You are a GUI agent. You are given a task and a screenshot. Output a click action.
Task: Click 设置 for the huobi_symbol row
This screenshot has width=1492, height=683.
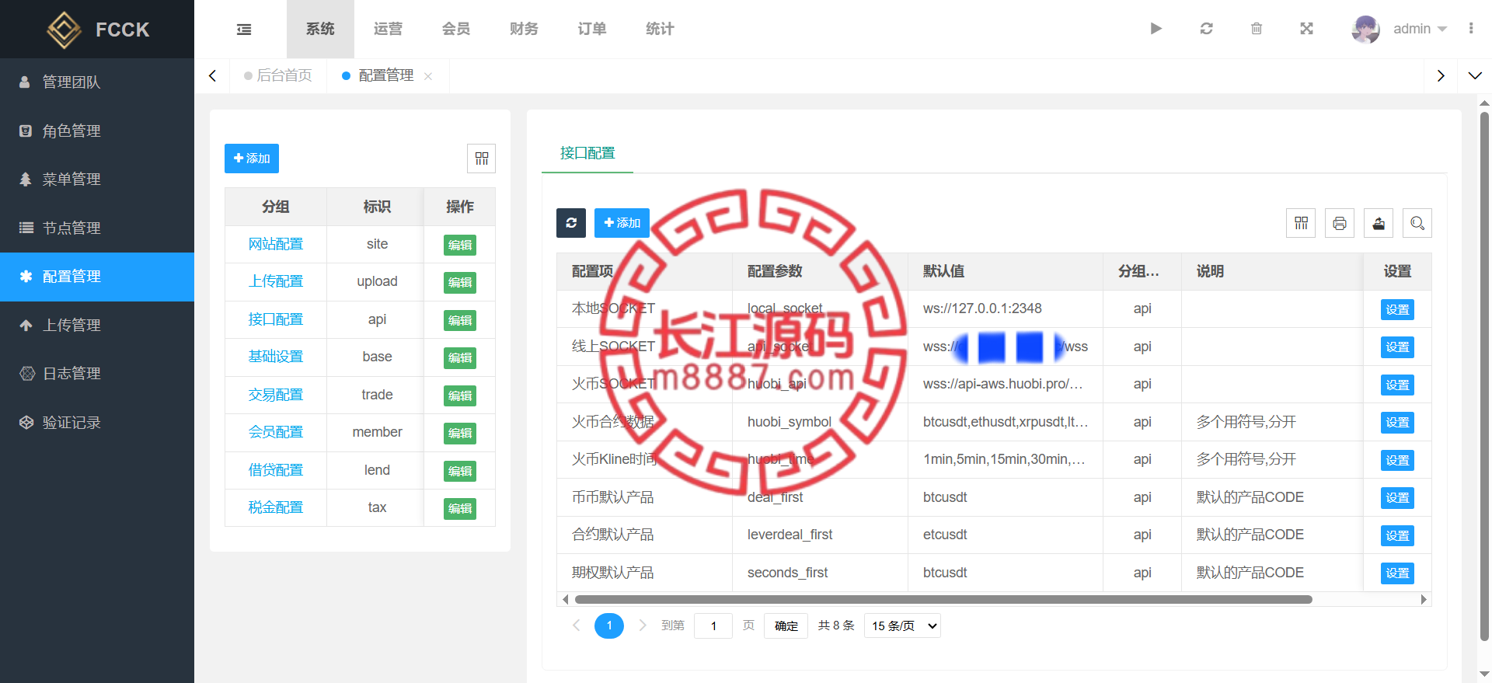1397,423
